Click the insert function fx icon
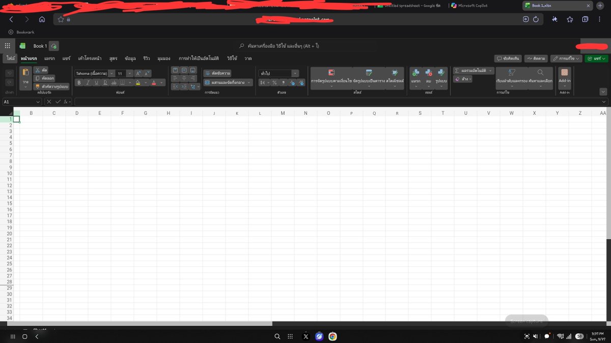This screenshot has height=343, width=611. click(x=66, y=102)
